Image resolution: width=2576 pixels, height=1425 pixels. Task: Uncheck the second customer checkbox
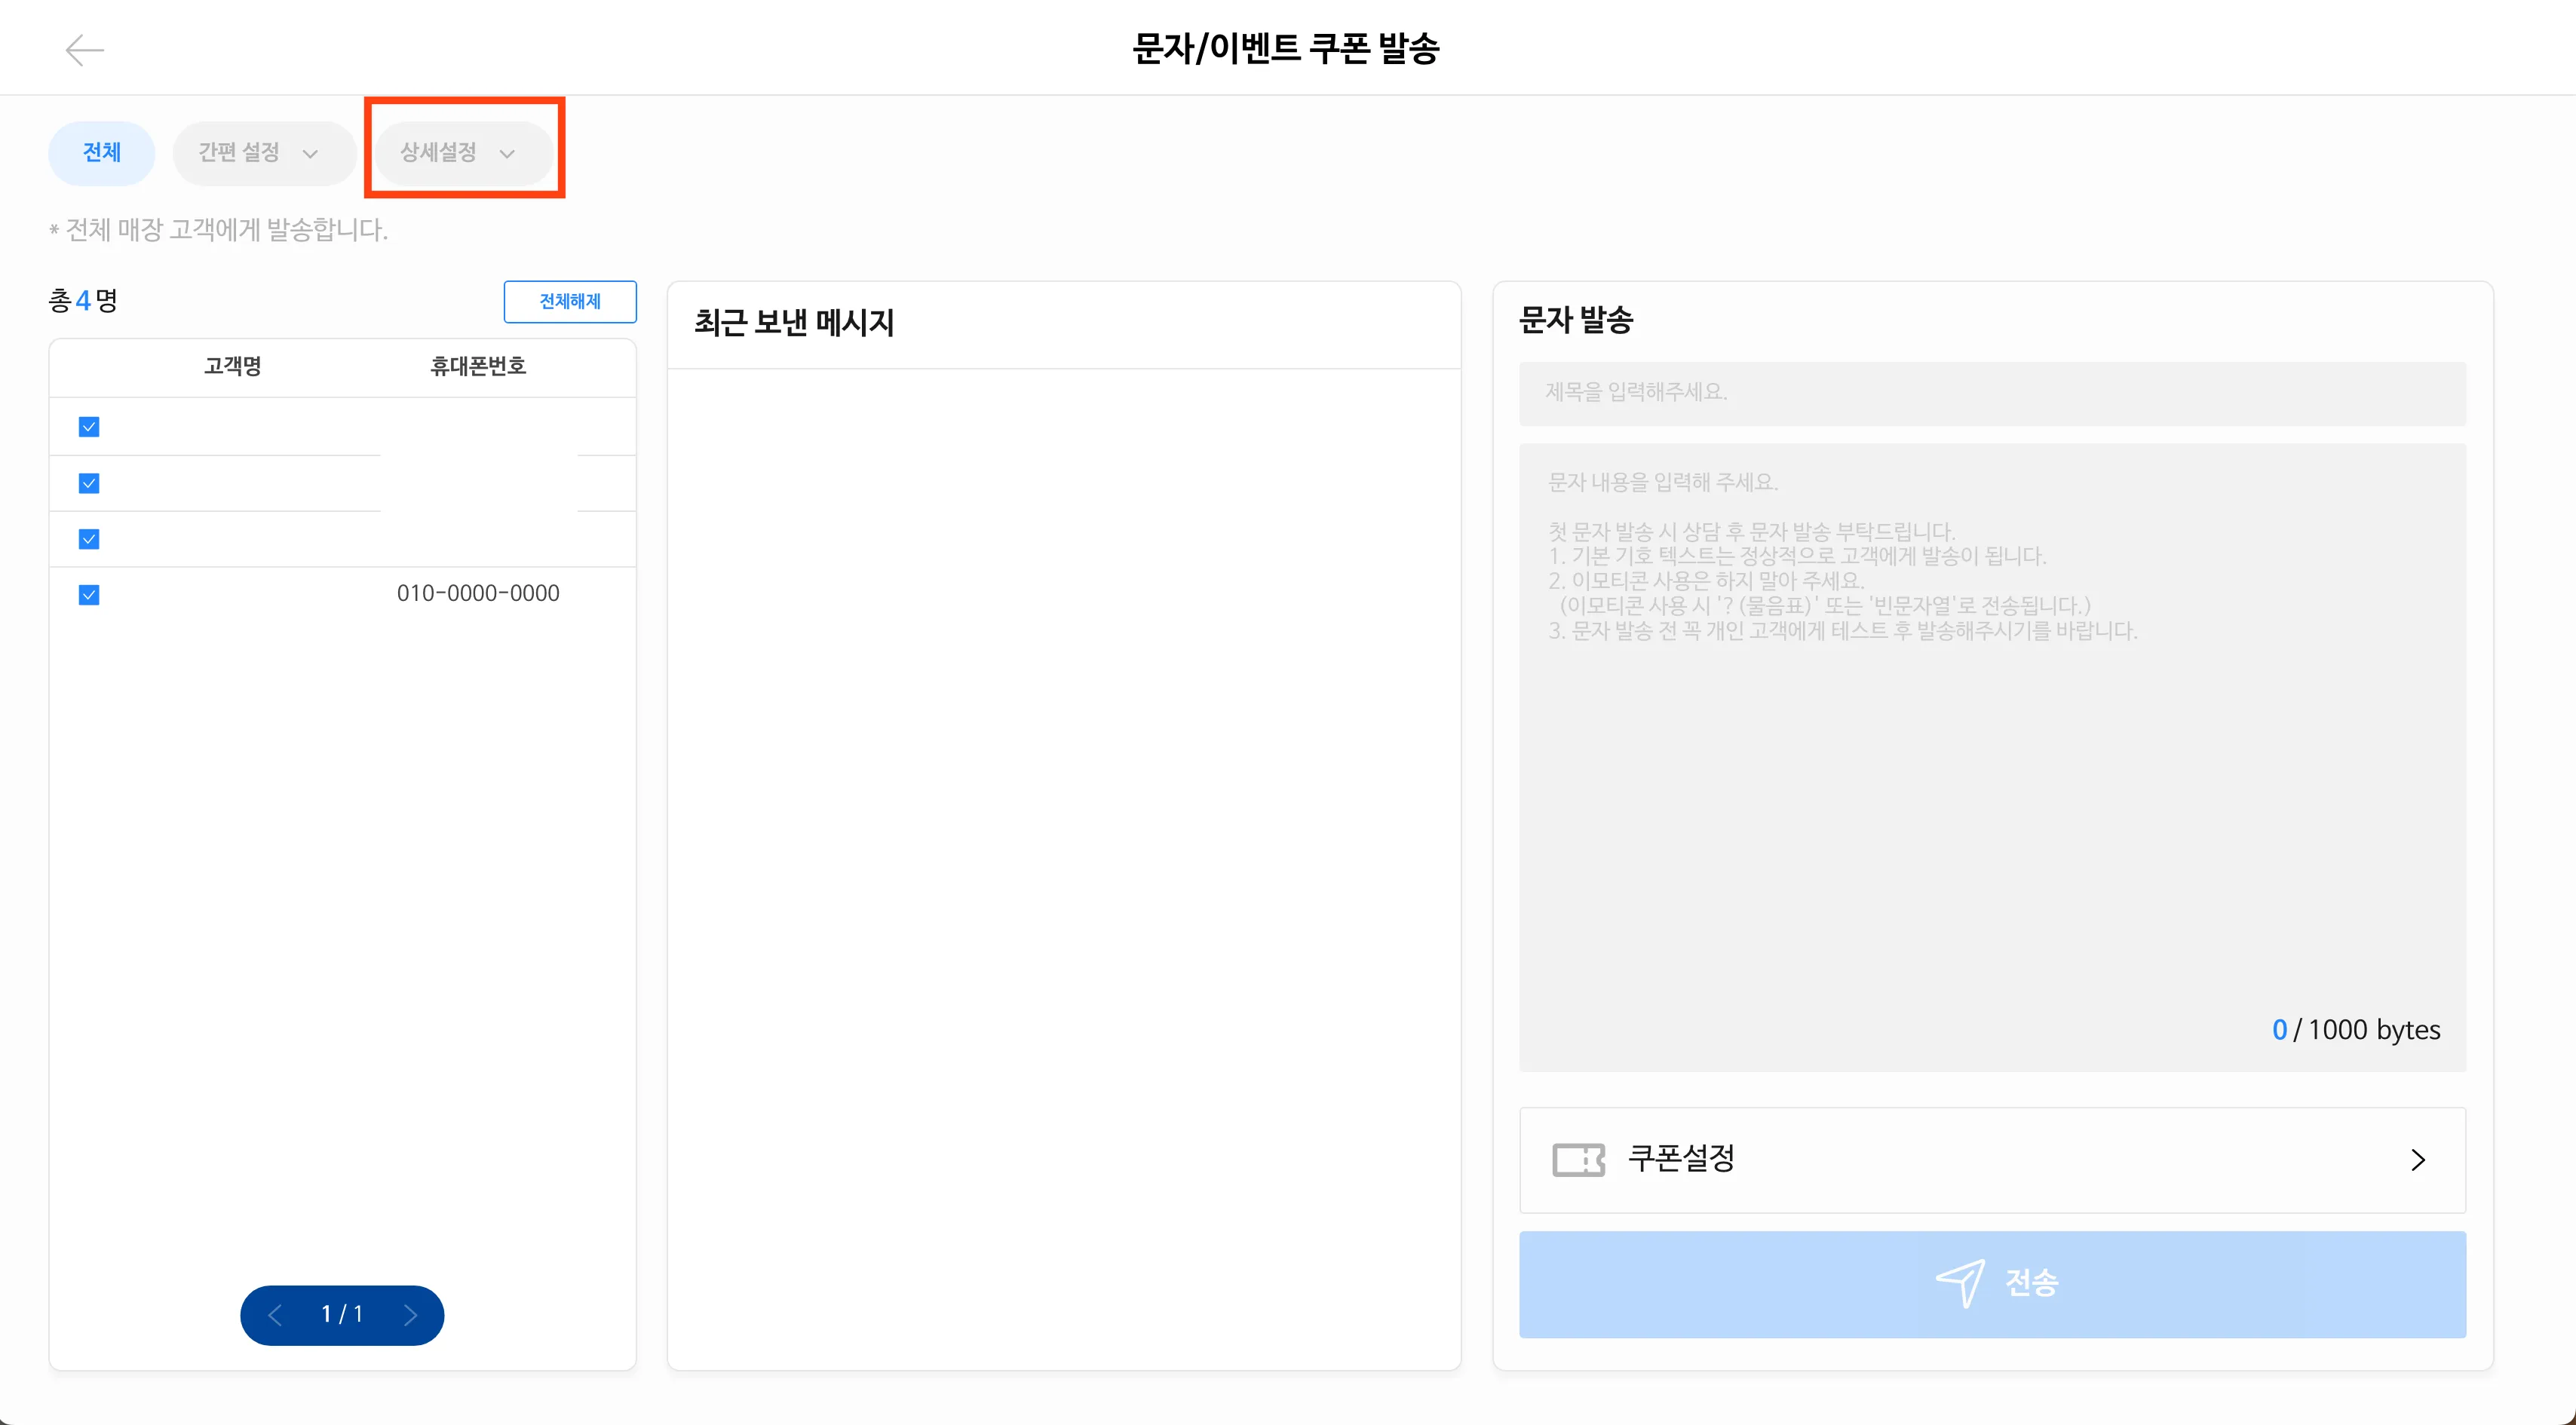click(x=89, y=484)
